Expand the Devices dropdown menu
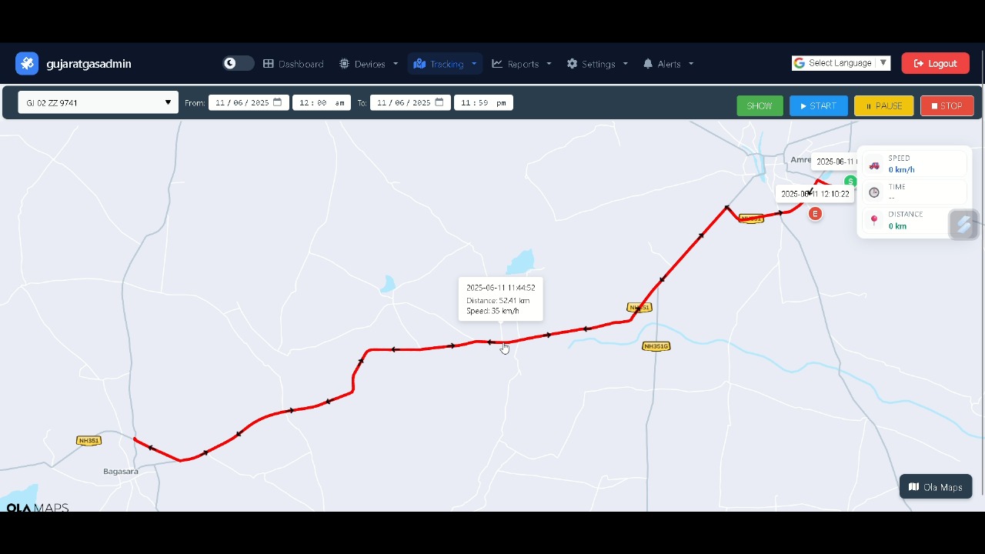The width and height of the screenshot is (985, 554). [x=369, y=64]
